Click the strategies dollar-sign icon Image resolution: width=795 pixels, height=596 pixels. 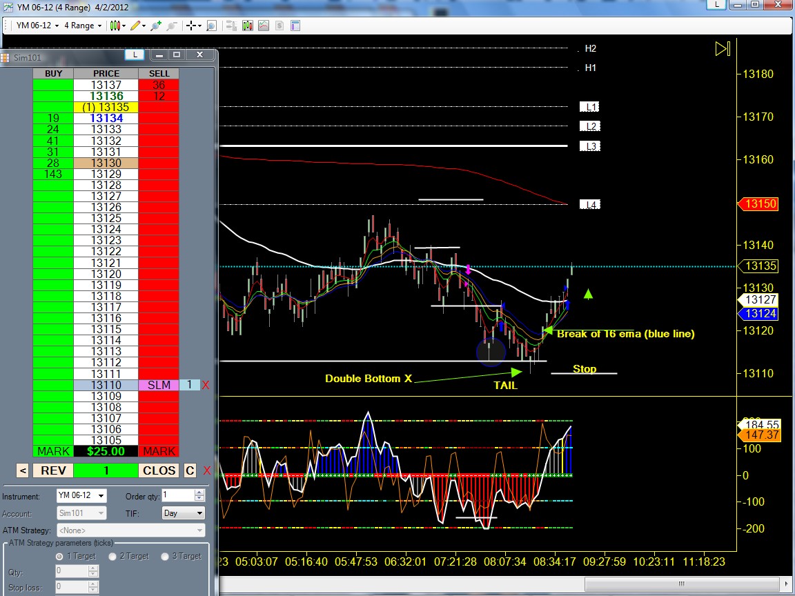coord(279,26)
